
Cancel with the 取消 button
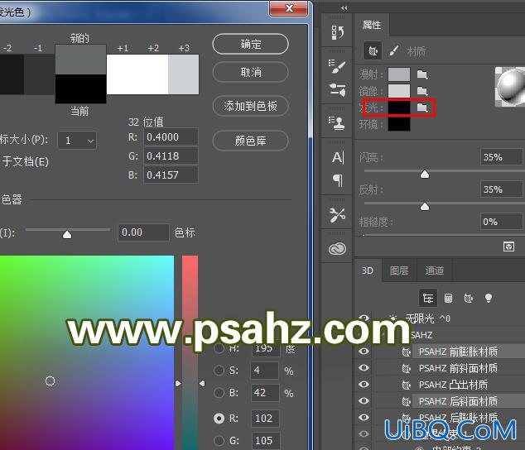250,72
